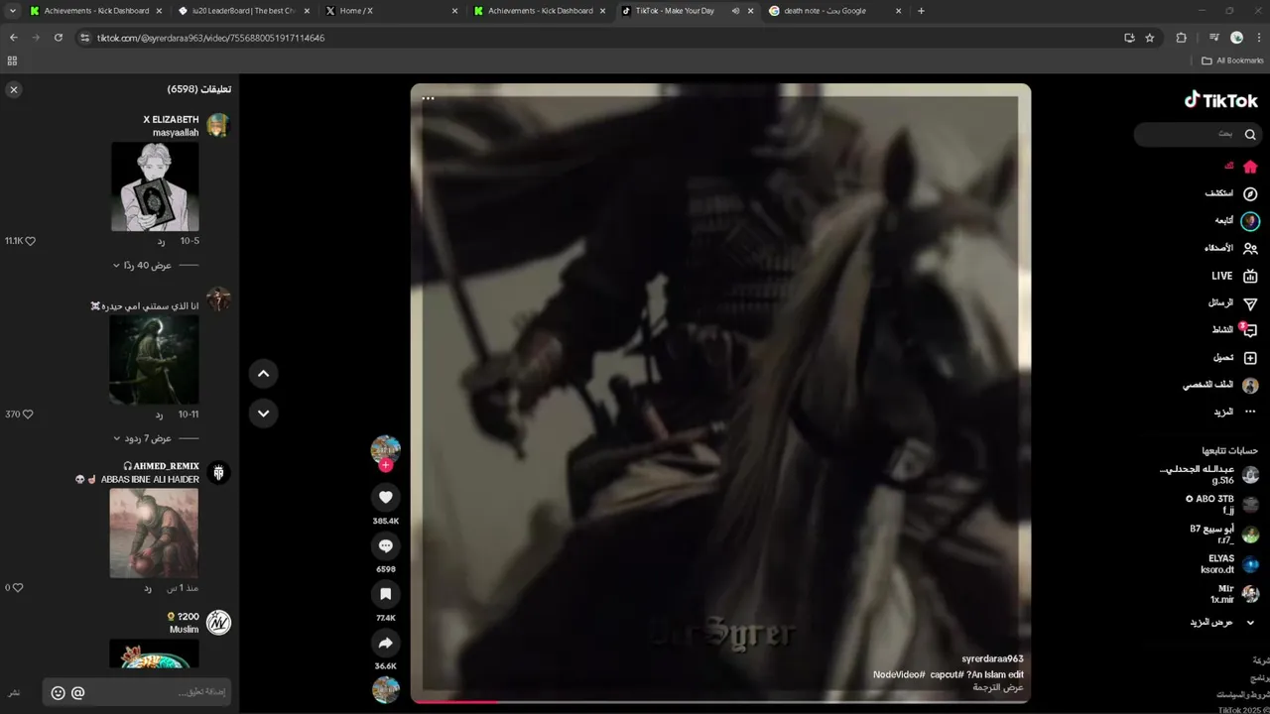
Task: Bookmark this page star icon
Action: tap(1150, 38)
